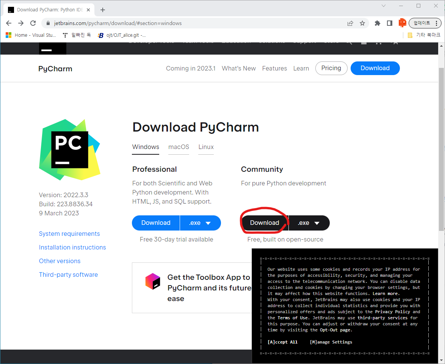445x364 pixels.
Task: Click the blue header Download button
Action: click(x=375, y=68)
